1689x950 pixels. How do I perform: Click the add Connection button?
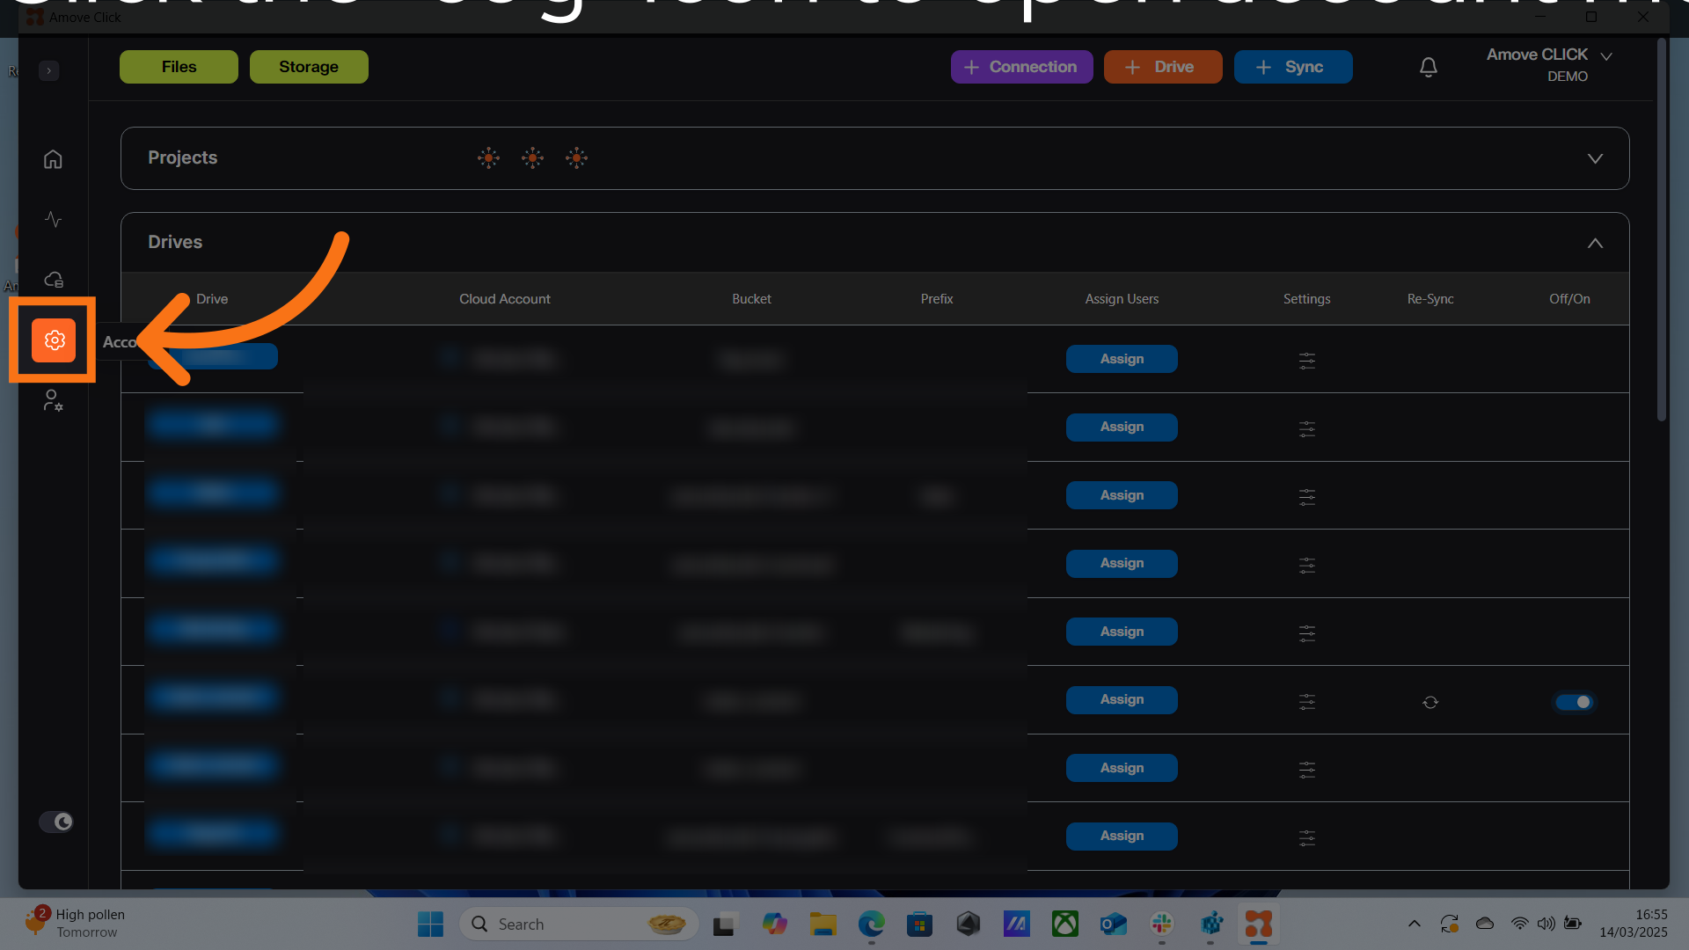click(x=1021, y=67)
